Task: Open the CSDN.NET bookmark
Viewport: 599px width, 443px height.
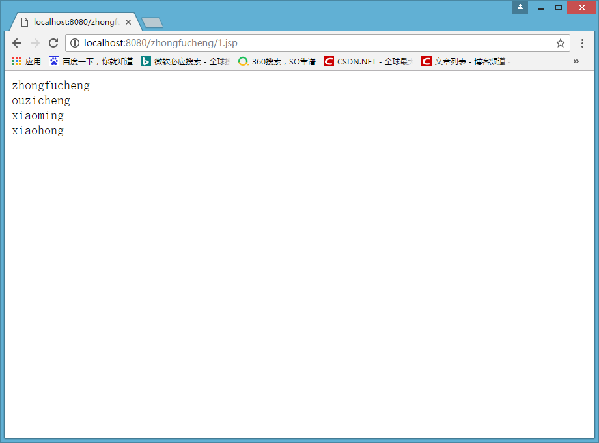Action: 369,61
